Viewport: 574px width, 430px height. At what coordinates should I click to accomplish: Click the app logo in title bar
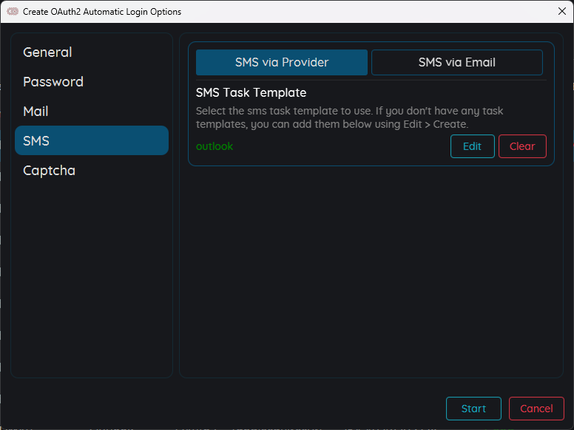coord(13,12)
